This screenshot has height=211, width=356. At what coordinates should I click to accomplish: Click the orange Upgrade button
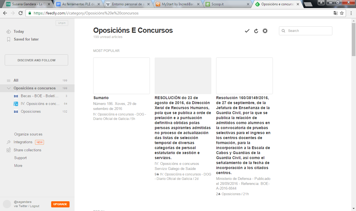[60, 204]
